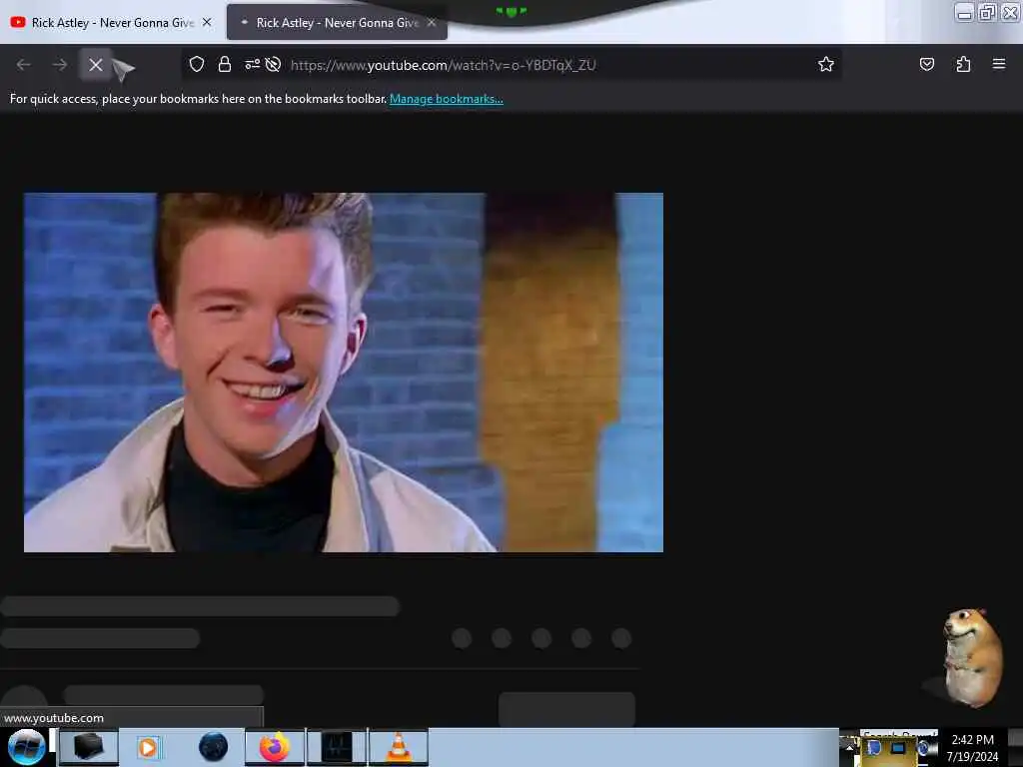
Task: Open the dark globe taskbar icon
Action: [x=213, y=747]
